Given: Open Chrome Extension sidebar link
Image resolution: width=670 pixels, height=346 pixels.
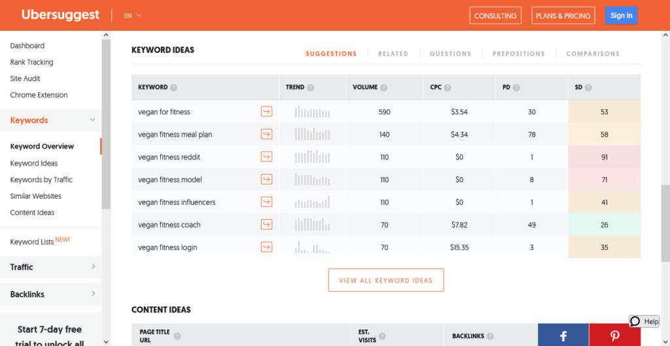Looking at the screenshot, I should pyautogui.click(x=39, y=95).
